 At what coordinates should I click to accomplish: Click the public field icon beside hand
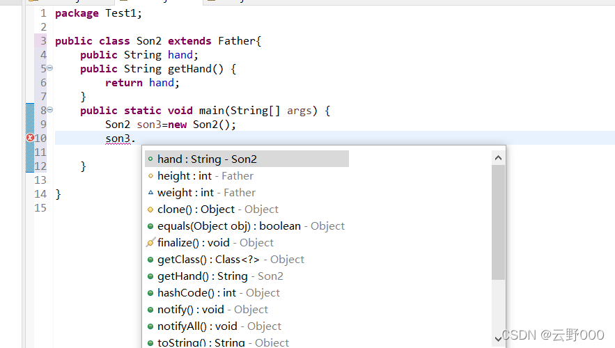pos(150,159)
